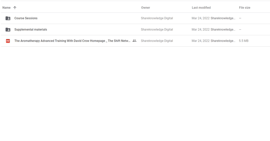Click the Owner column header
The image size is (270, 141).
[145, 8]
